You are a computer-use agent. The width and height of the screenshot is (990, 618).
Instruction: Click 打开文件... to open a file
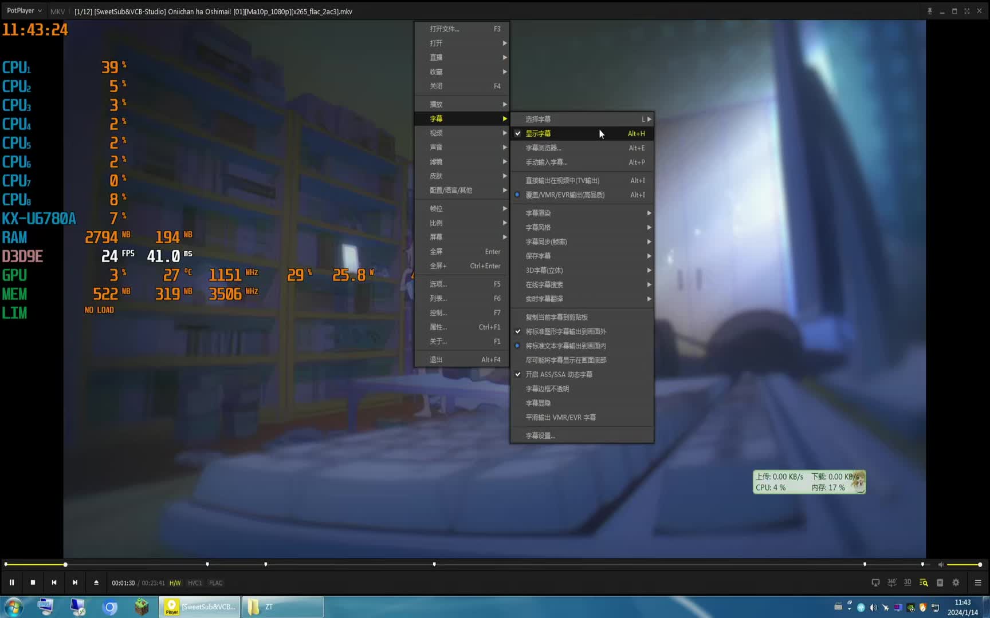pyautogui.click(x=445, y=29)
